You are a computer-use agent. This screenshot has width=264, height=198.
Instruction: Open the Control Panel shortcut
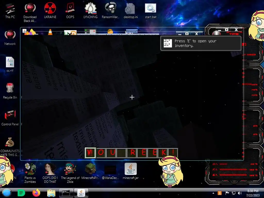click(10, 118)
